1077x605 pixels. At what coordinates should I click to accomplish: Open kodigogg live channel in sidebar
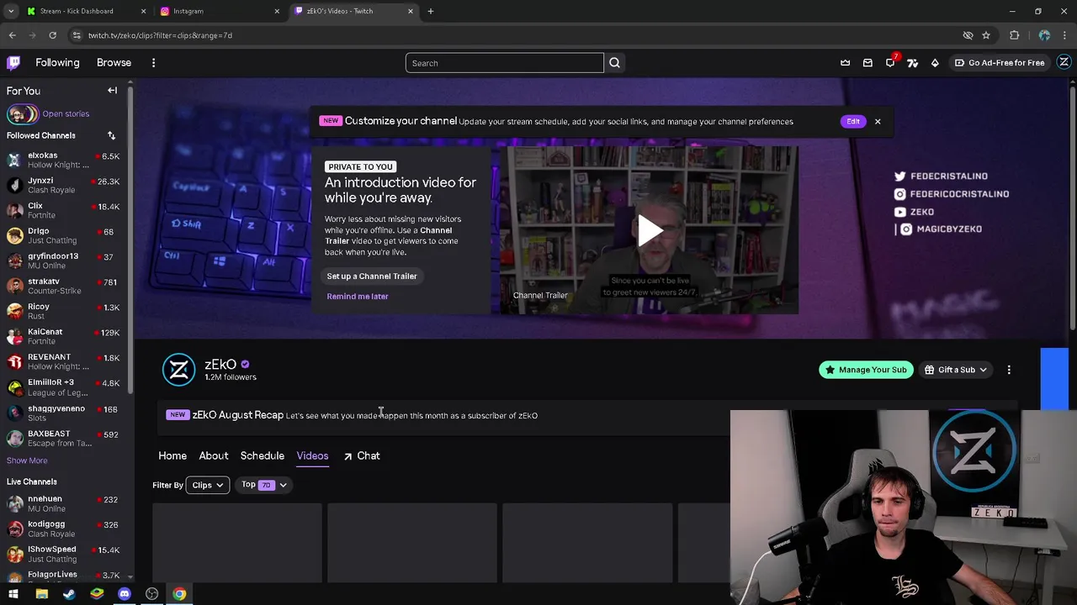point(64,529)
